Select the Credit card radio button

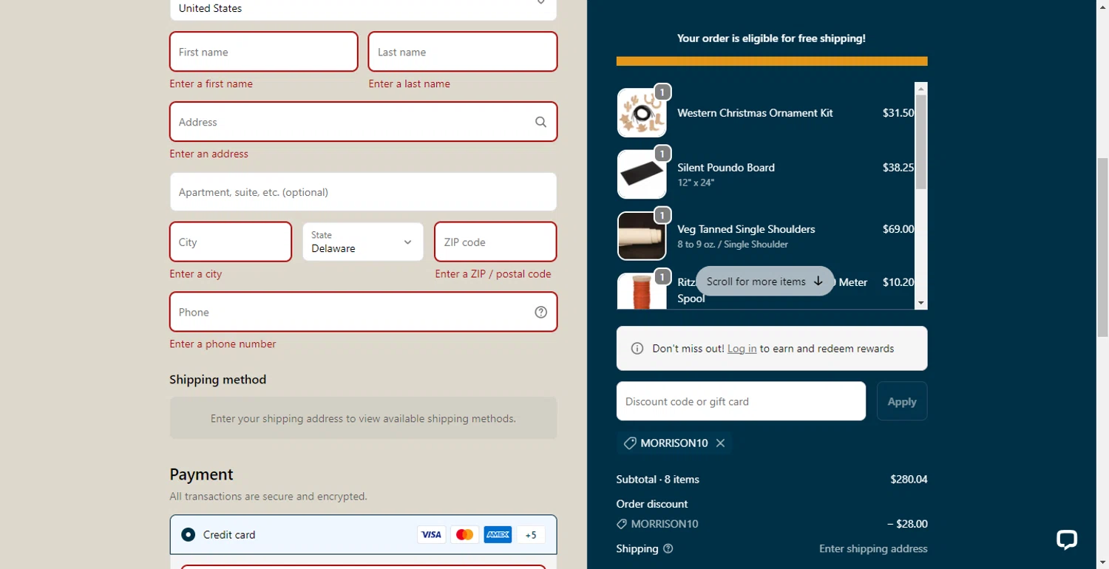click(x=188, y=534)
